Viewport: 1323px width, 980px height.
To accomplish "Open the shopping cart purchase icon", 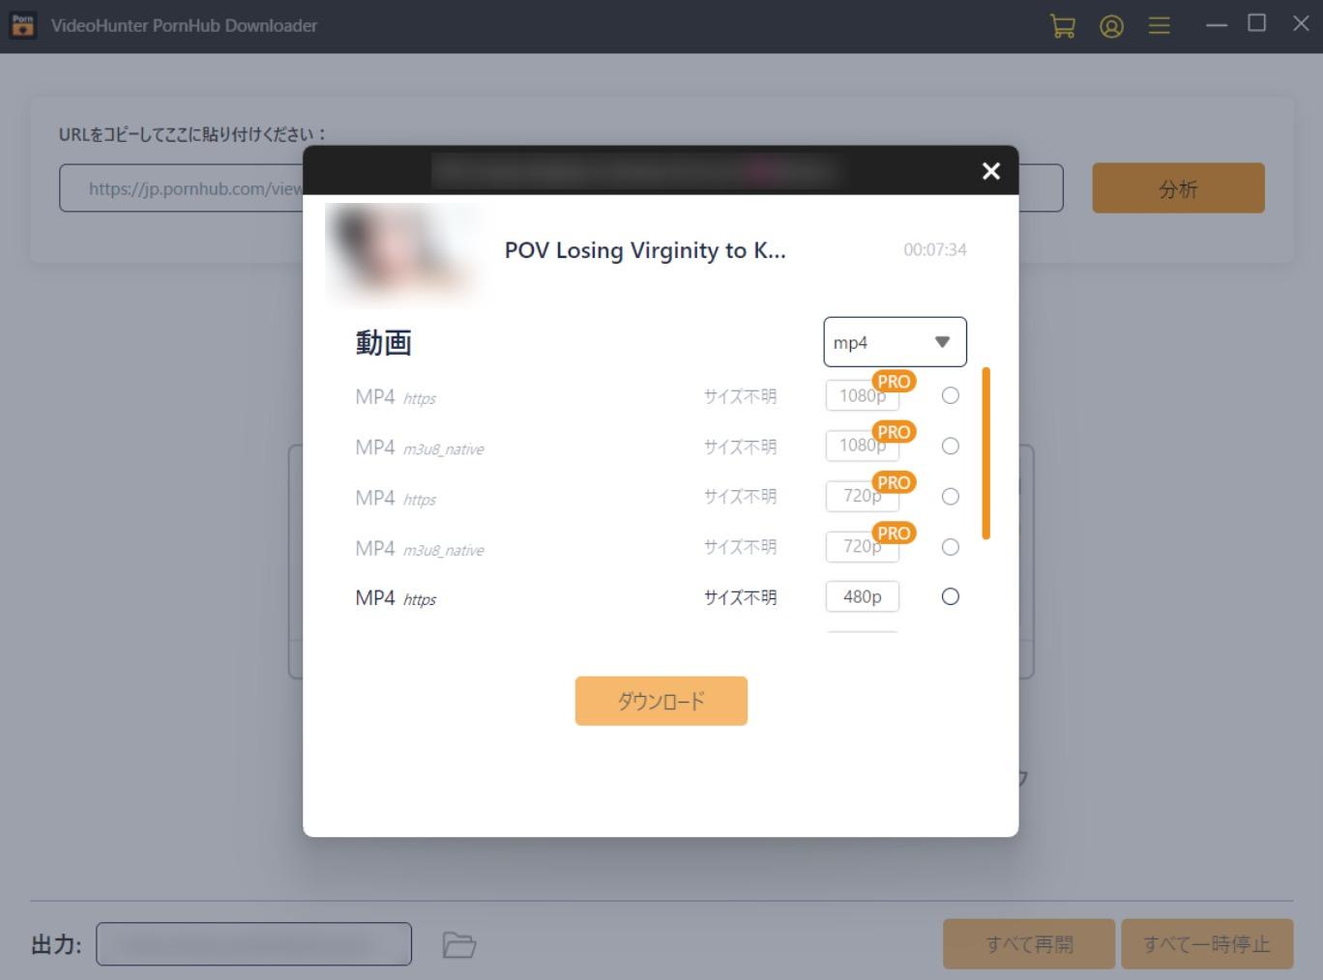I will [1062, 26].
